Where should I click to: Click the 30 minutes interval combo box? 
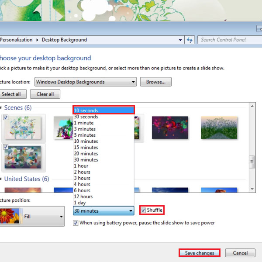point(103,211)
